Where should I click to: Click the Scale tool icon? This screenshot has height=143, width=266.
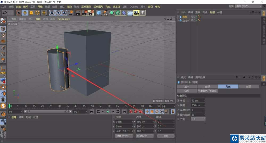pos(31,13)
